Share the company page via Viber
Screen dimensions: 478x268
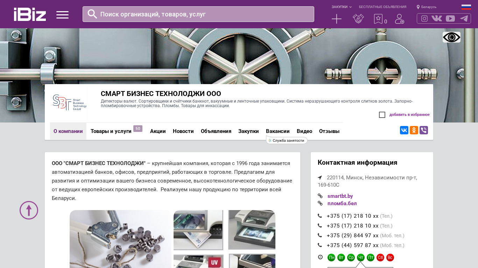[424, 130]
